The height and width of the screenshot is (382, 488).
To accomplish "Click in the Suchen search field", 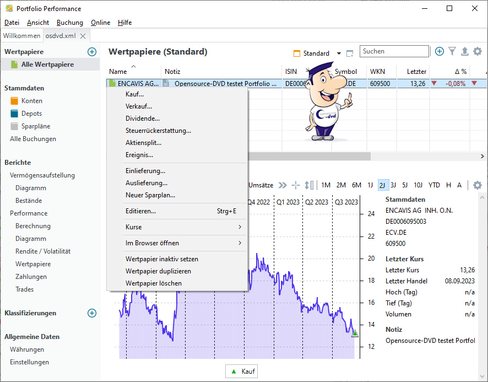I will (x=394, y=51).
